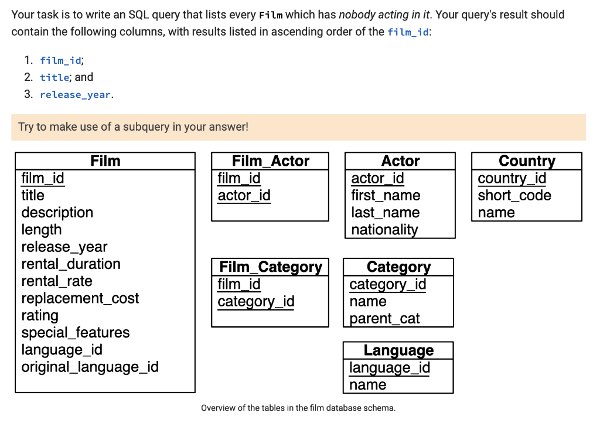Select the Country table header

pyautogui.click(x=526, y=161)
